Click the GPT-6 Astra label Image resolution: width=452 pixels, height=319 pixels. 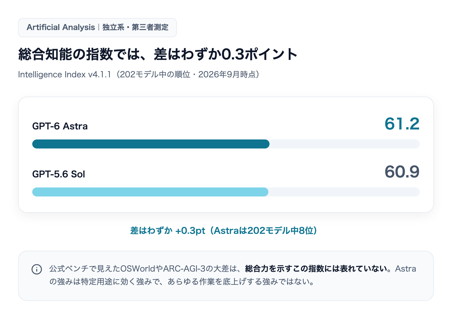[60, 126]
